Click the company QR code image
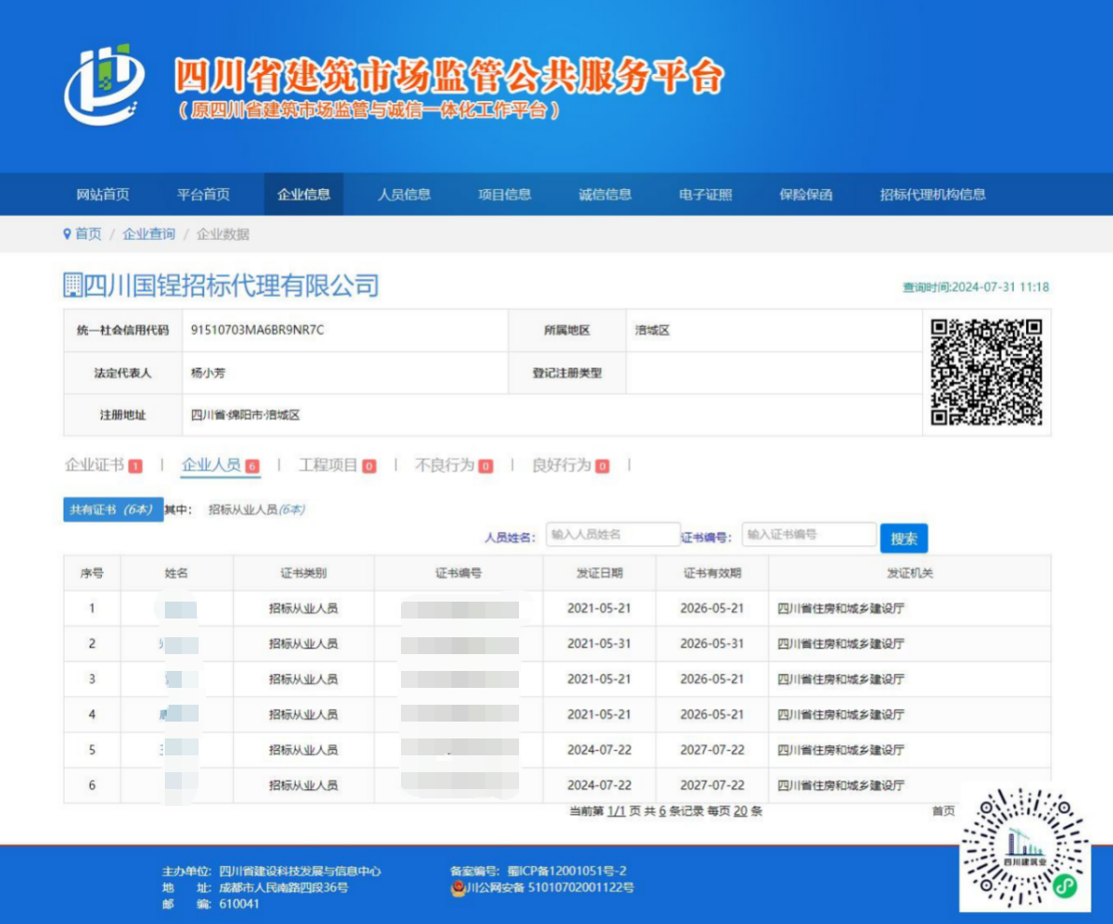Image resolution: width=1113 pixels, height=924 pixels. coord(987,372)
